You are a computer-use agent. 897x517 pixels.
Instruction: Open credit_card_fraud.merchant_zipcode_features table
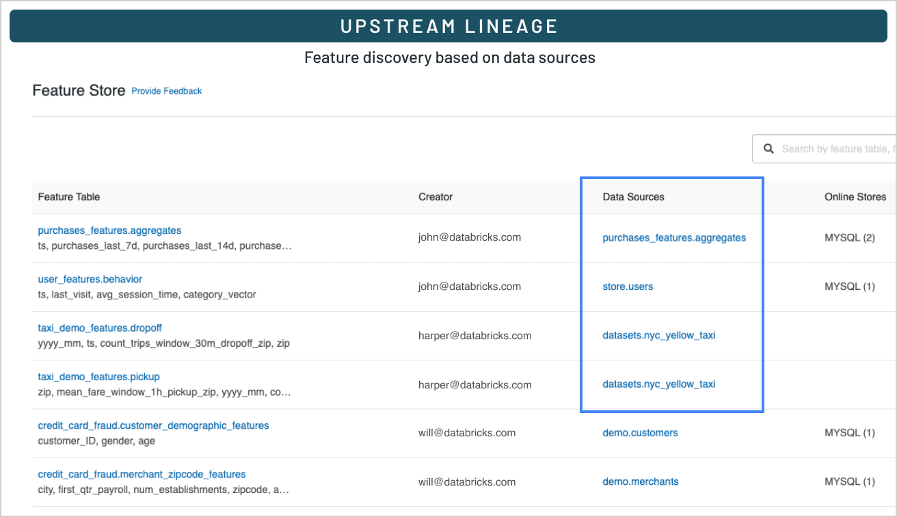142,474
